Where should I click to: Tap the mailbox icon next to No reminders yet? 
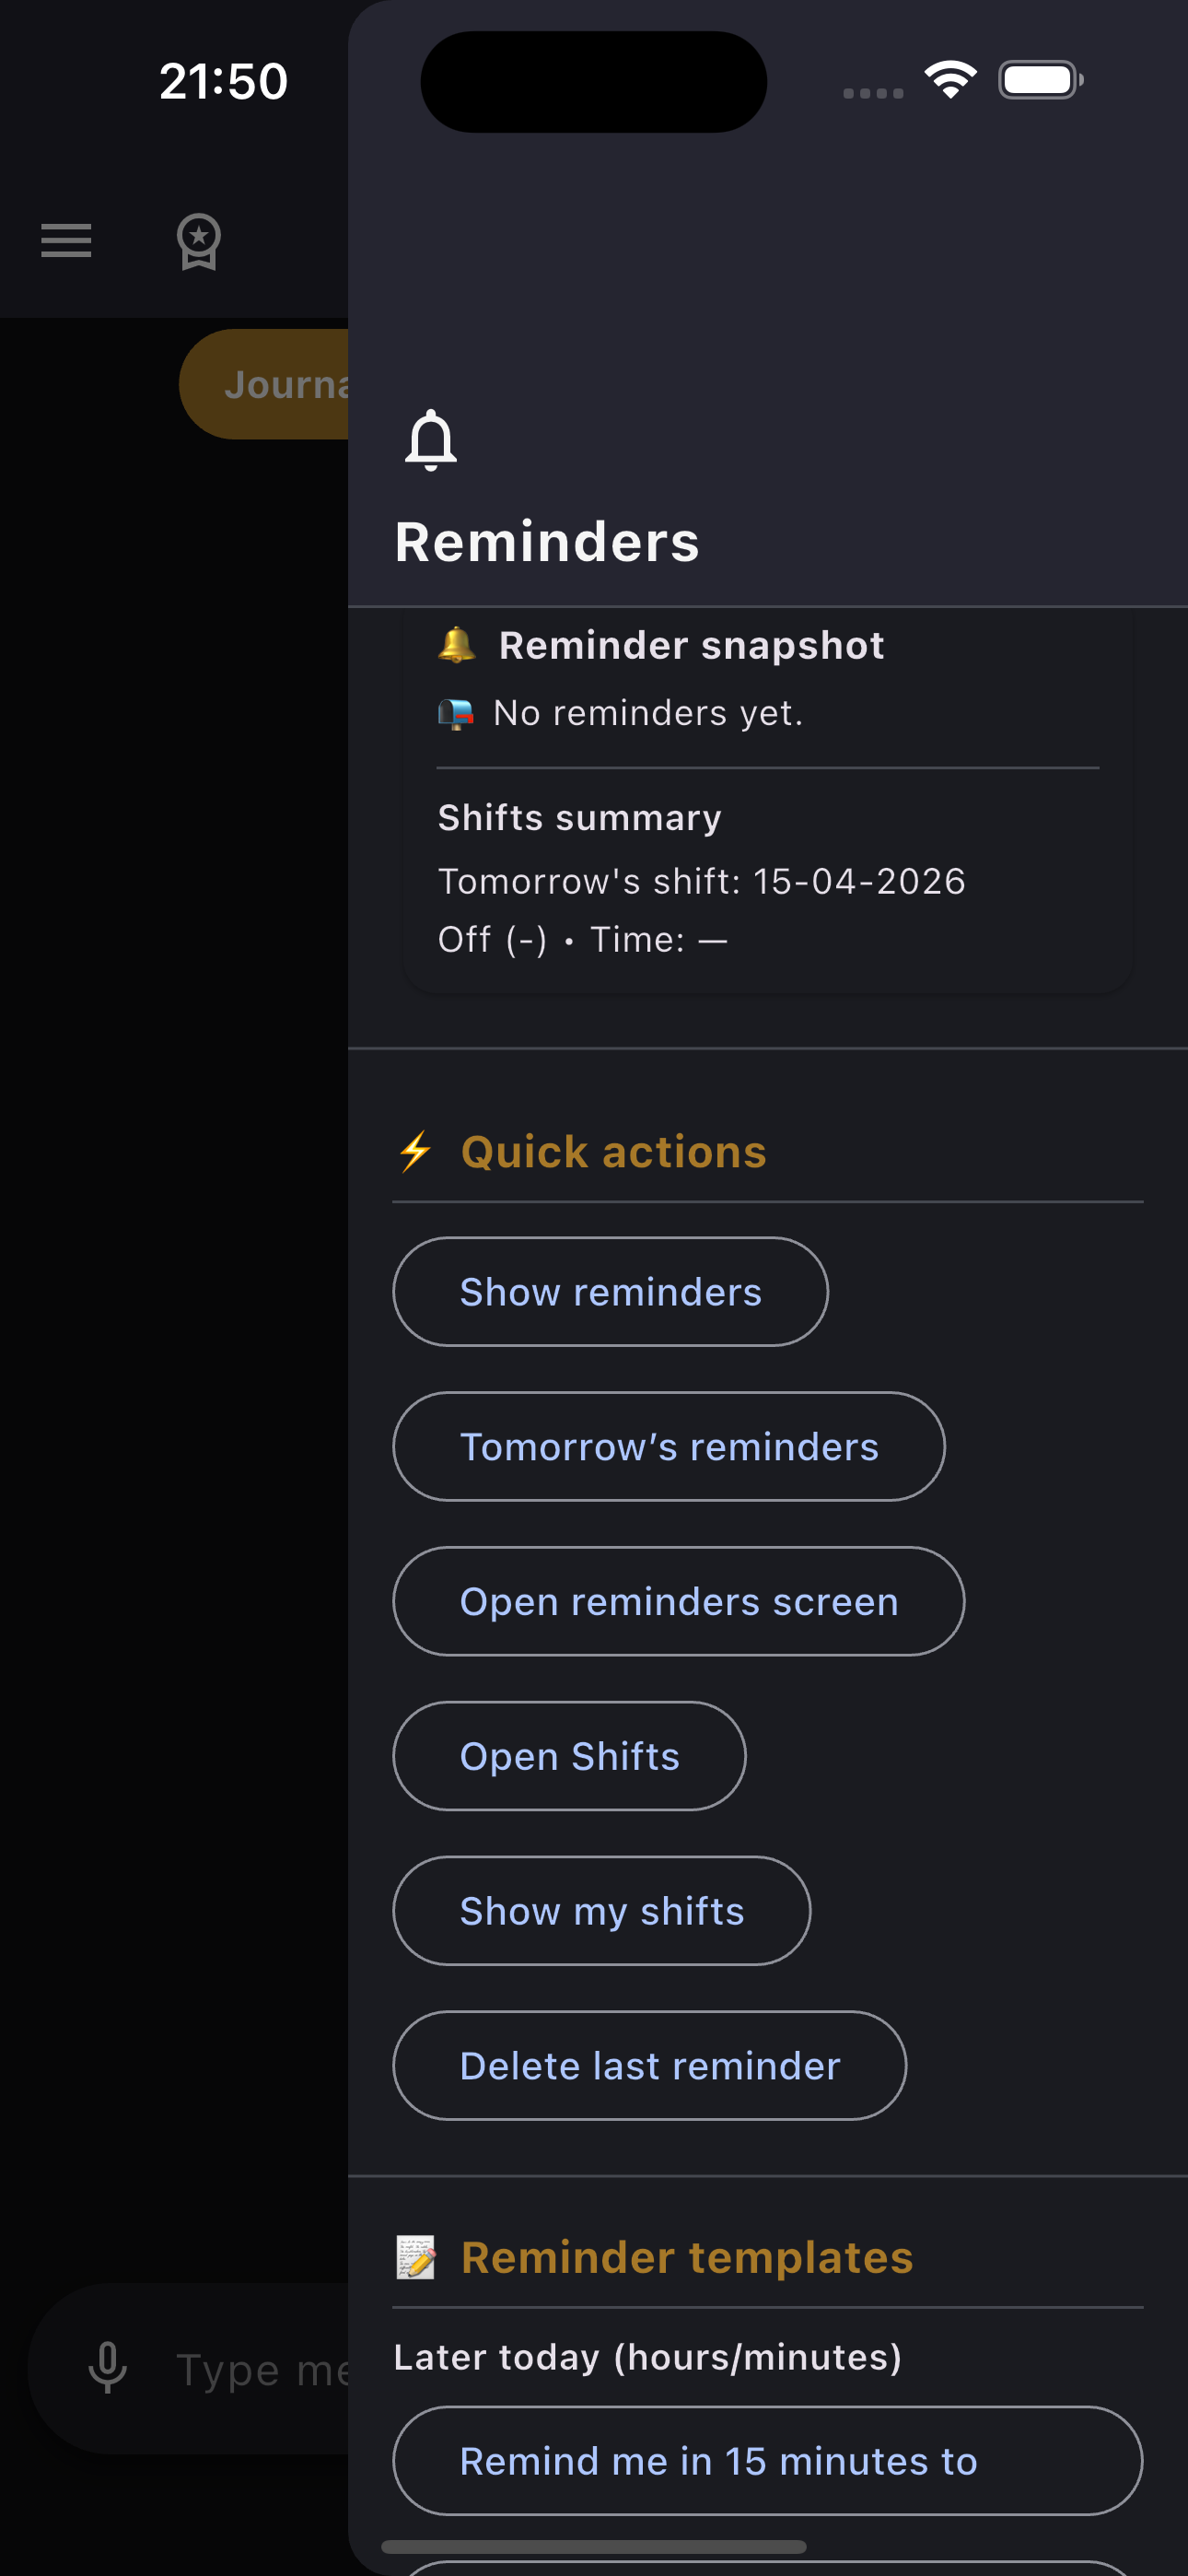coord(456,711)
